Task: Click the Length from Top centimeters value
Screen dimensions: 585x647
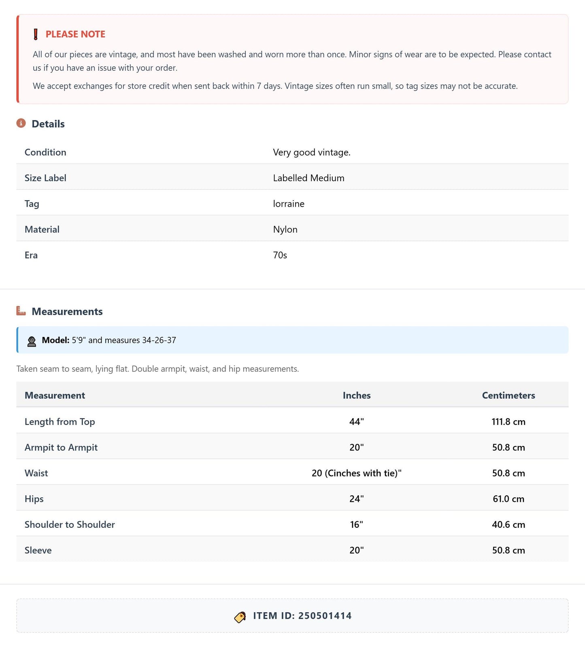Action: 508,422
